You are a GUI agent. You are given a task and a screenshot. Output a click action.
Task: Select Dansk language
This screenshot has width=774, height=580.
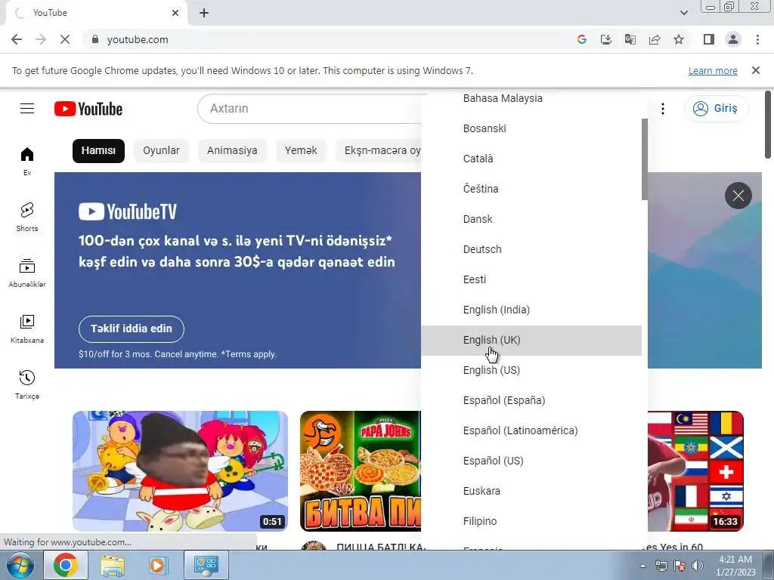point(531,219)
